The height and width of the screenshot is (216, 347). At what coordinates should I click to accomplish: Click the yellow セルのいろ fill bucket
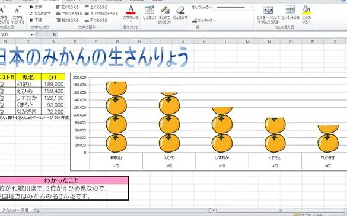[306, 9]
